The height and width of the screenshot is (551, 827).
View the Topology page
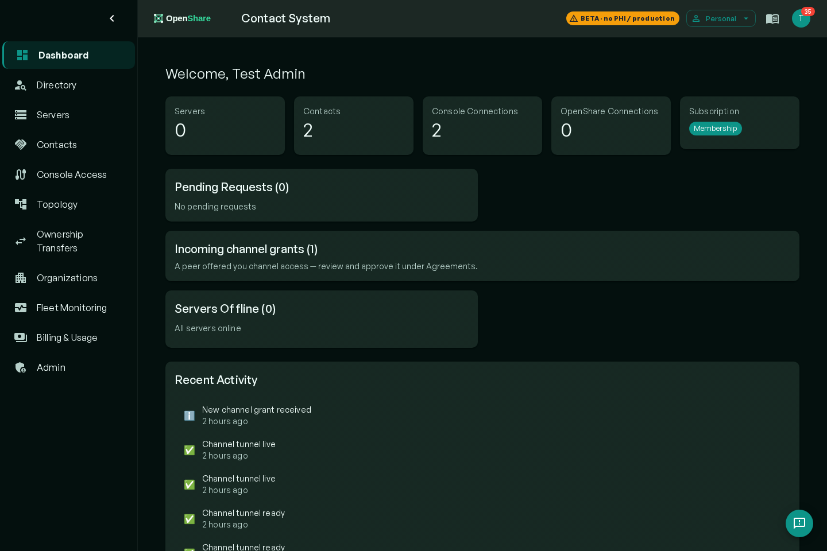click(69, 204)
